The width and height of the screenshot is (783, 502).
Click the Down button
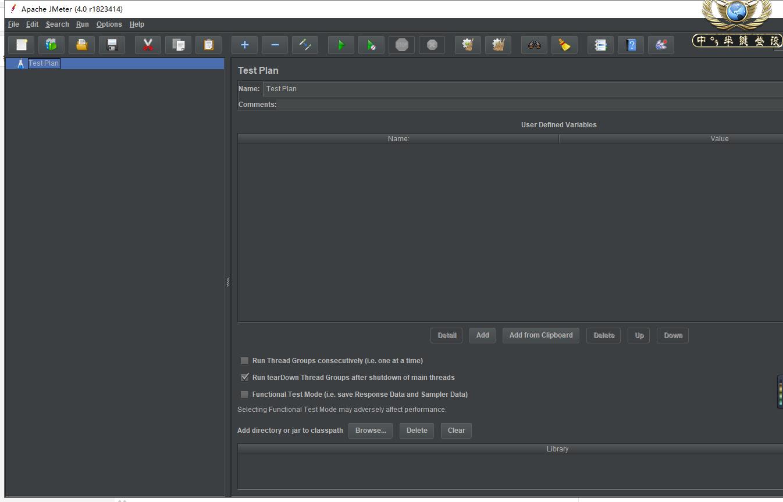pos(673,335)
